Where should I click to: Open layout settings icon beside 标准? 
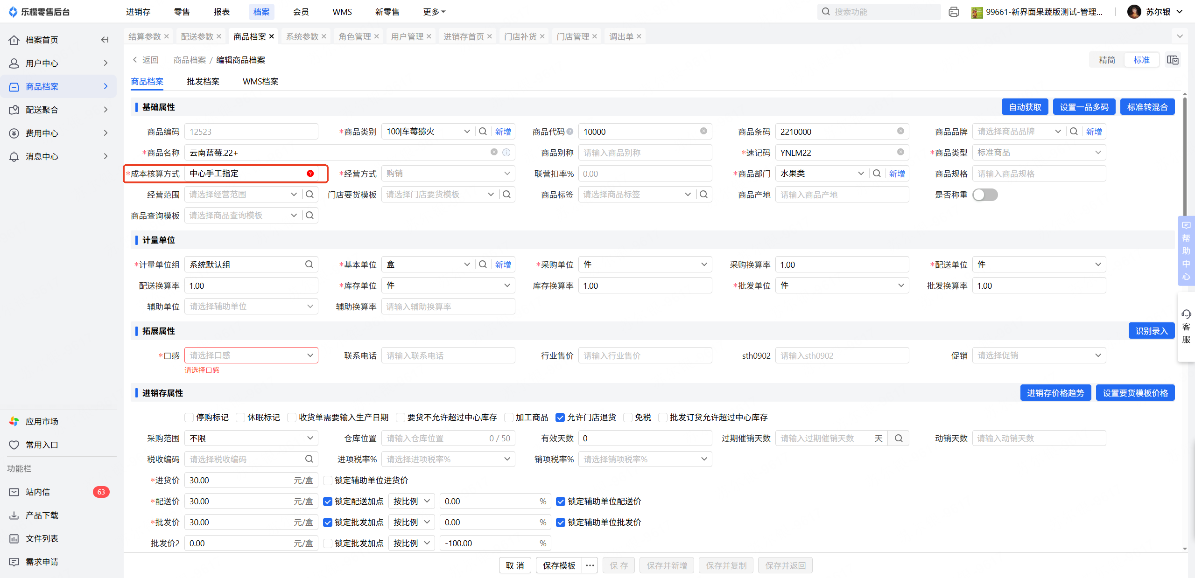click(1173, 60)
